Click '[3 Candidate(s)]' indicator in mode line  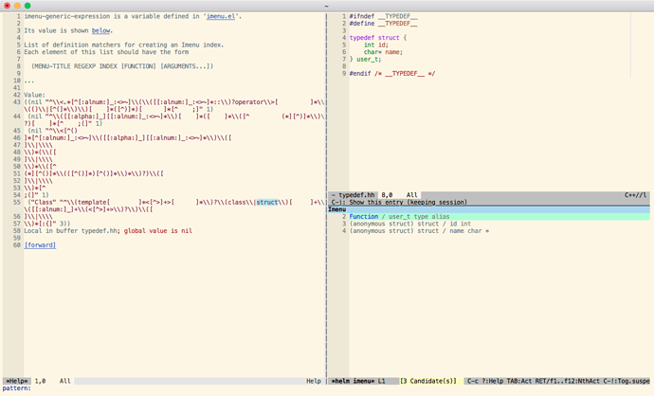pyautogui.click(x=428, y=381)
